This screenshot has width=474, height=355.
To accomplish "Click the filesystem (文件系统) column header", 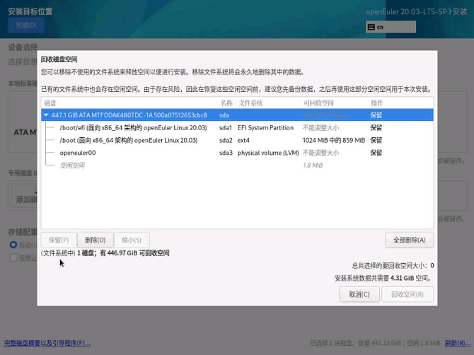I will click(250, 103).
